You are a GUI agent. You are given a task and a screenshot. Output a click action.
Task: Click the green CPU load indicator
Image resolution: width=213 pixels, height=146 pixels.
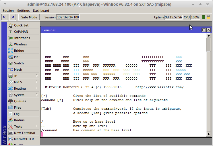point(204,17)
